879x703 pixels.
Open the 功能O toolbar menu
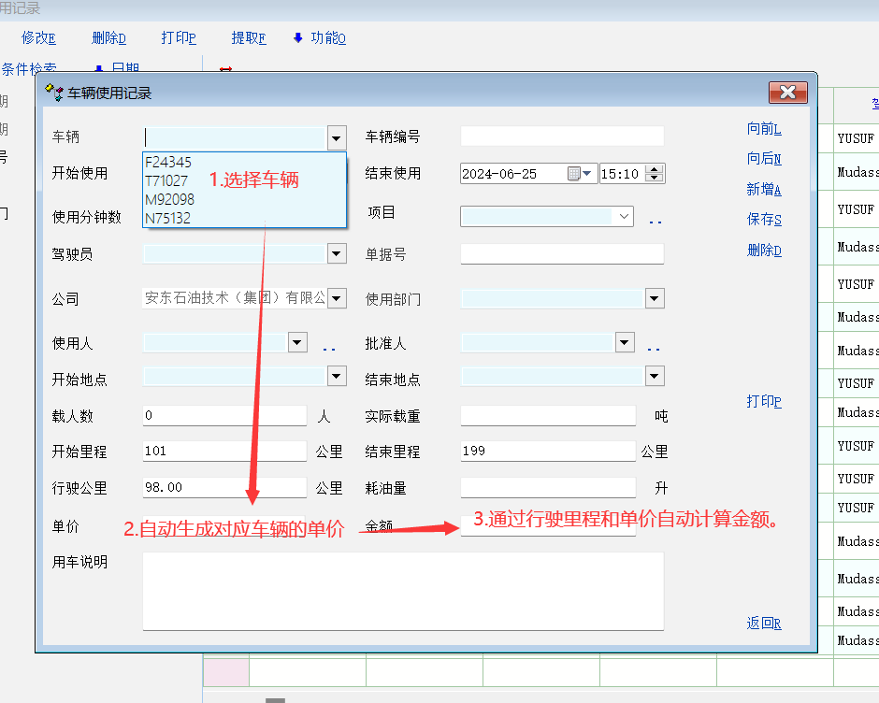[x=320, y=38]
